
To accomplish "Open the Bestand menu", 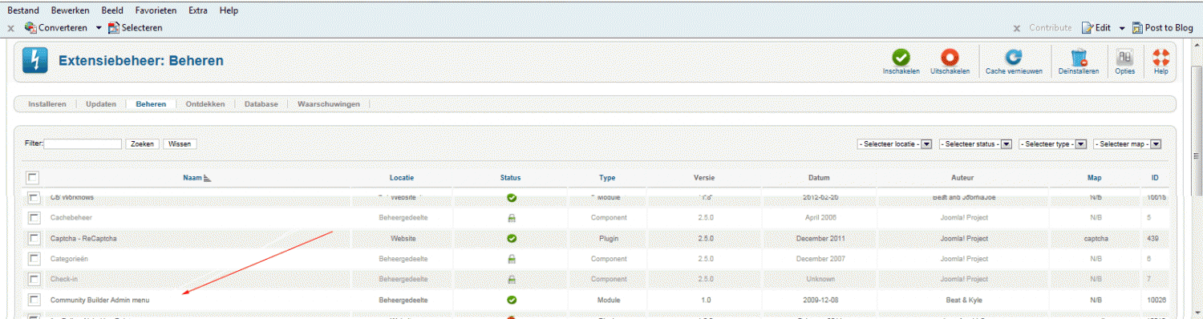I will tap(23, 10).
